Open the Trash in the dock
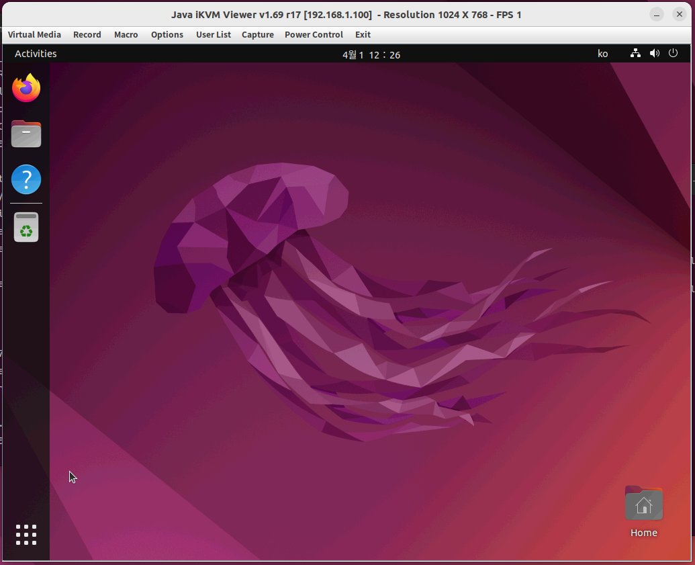This screenshot has width=695, height=565. [26, 227]
